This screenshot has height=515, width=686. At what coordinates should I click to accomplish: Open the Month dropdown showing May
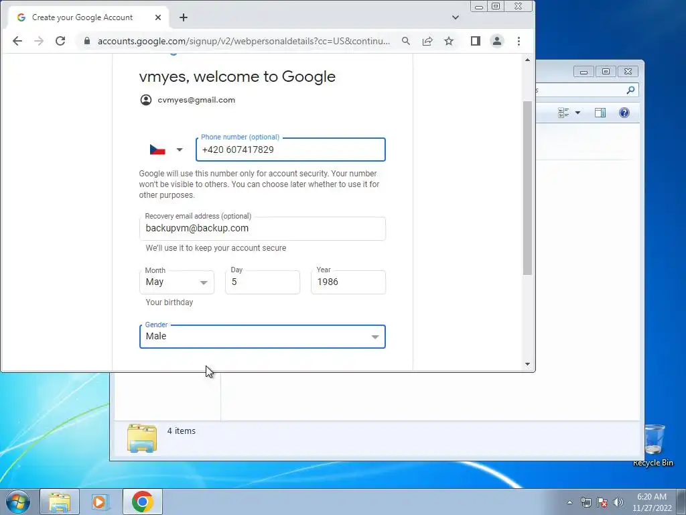coord(177,282)
